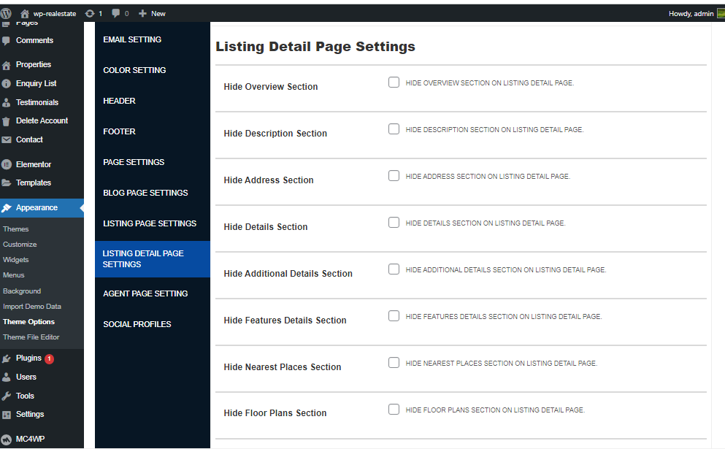This screenshot has width=725, height=449.
Task: Go to Testimonials in sidebar
Action: [x=37, y=102]
